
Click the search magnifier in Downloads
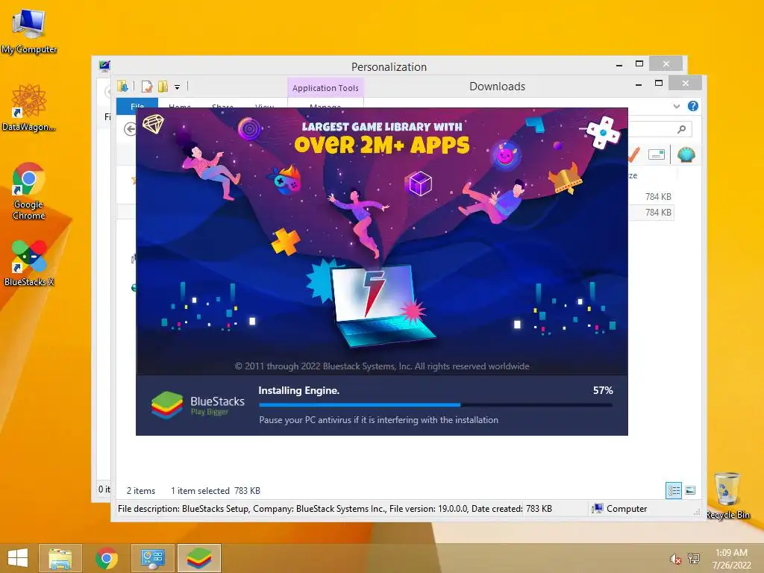coord(682,129)
